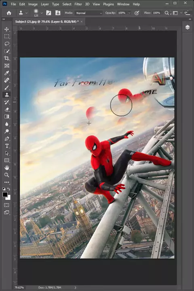Select the Blur tool
Image resolution: width=194 pixels, height=291 pixels.
[7, 124]
